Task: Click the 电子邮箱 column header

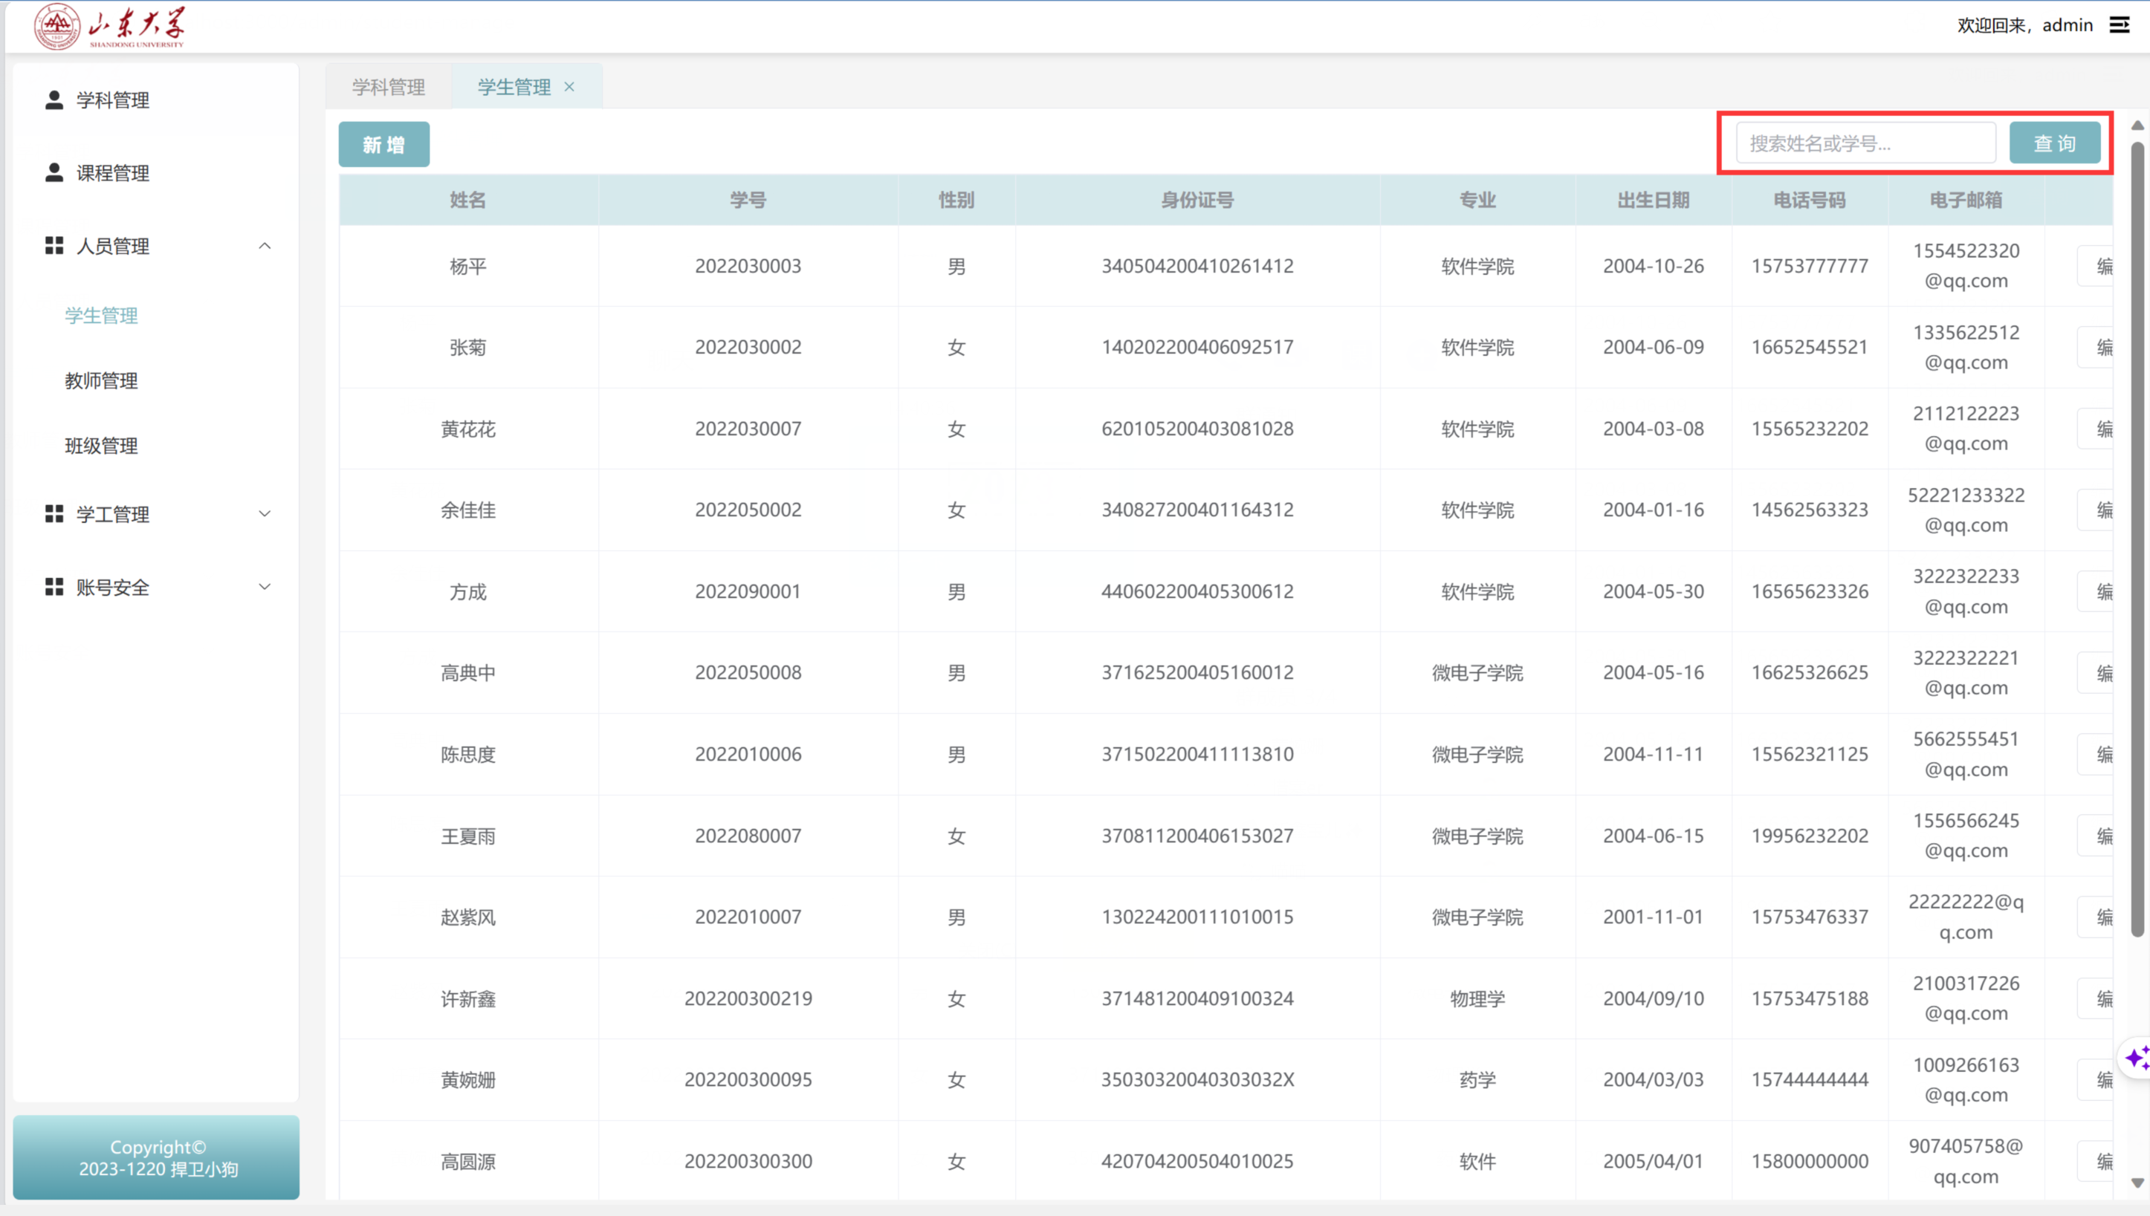Action: pyautogui.click(x=1966, y=201)
